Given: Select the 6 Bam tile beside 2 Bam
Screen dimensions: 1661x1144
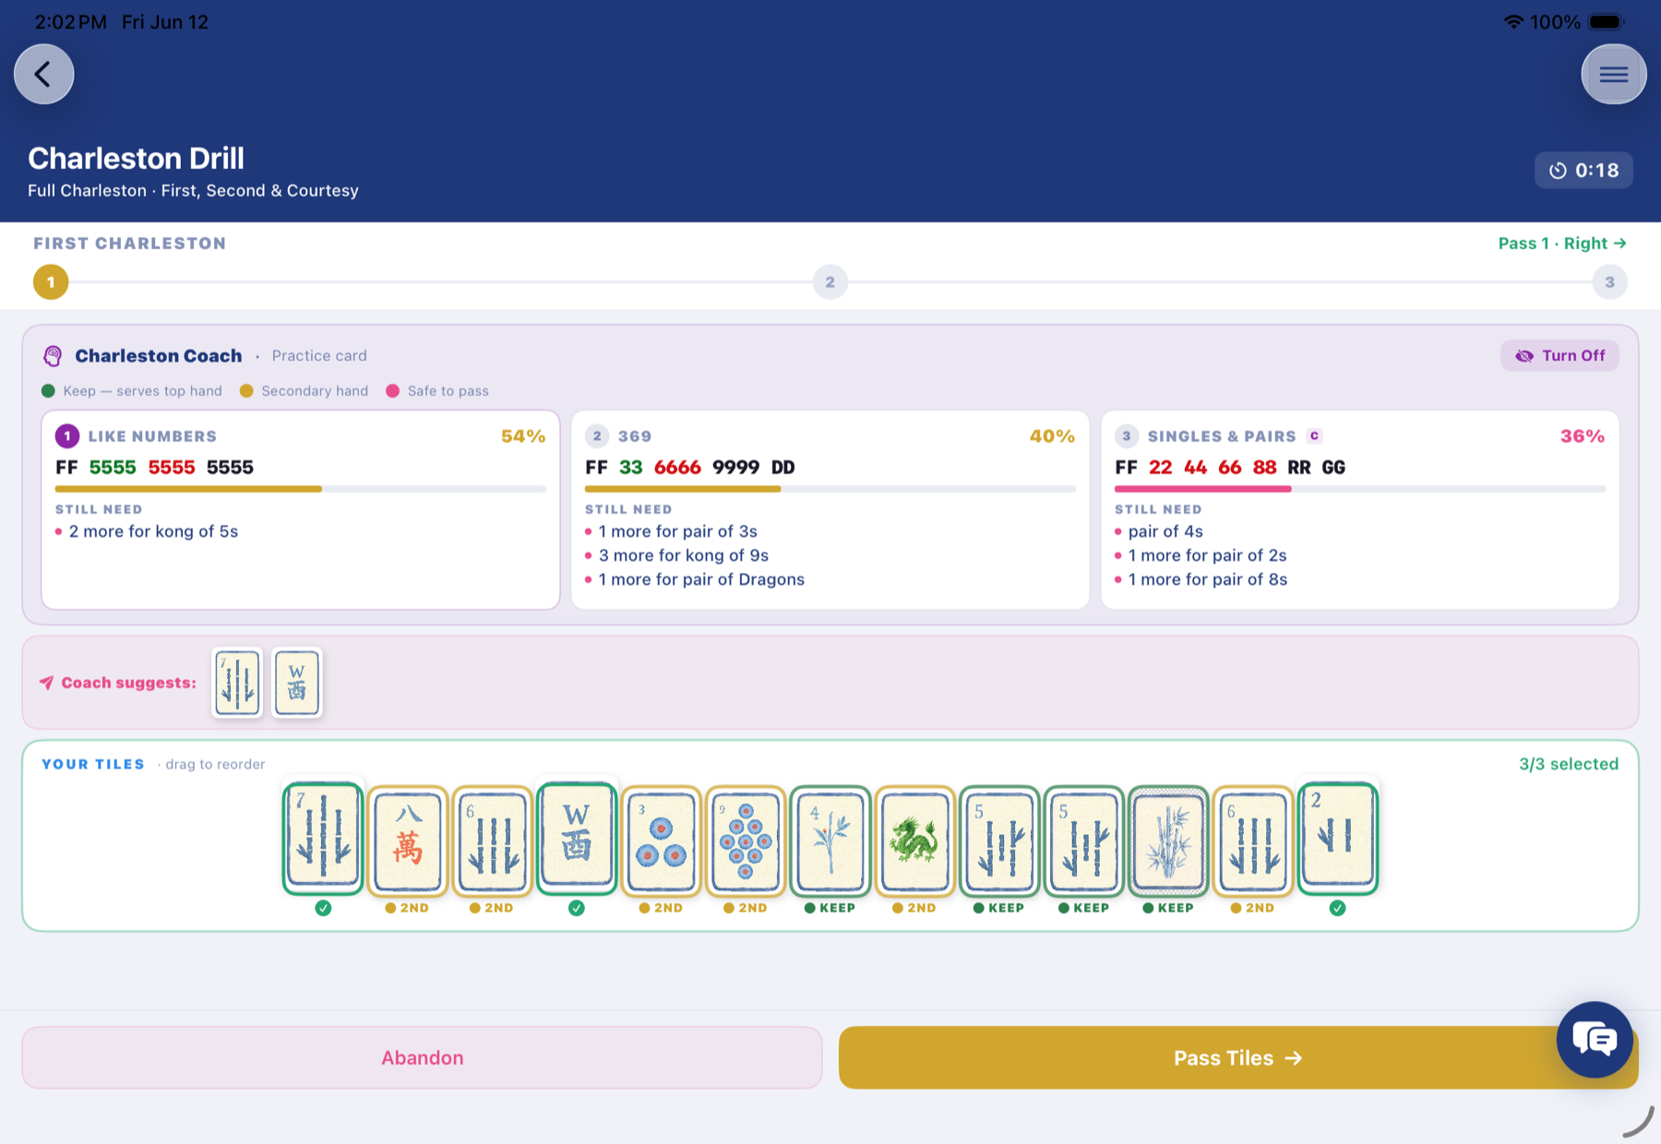Looking at the screenshot, I should [x=1253, y=841].
